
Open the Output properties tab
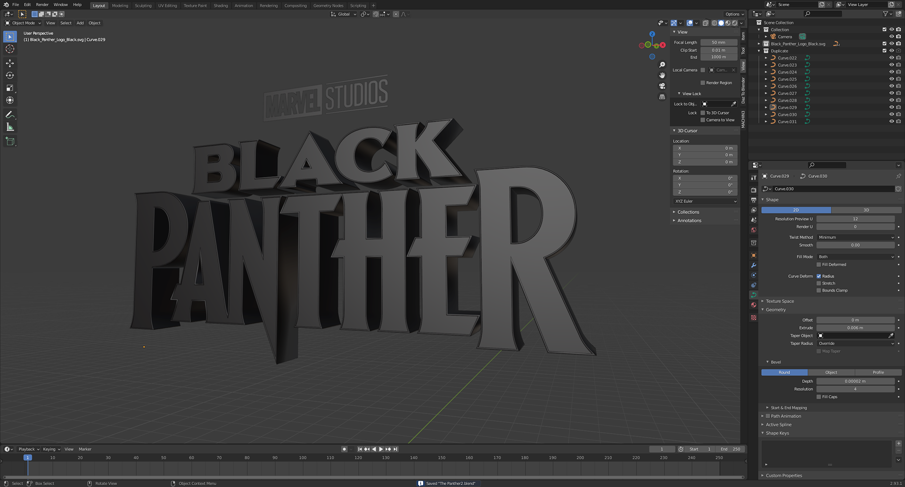[754, 200]
